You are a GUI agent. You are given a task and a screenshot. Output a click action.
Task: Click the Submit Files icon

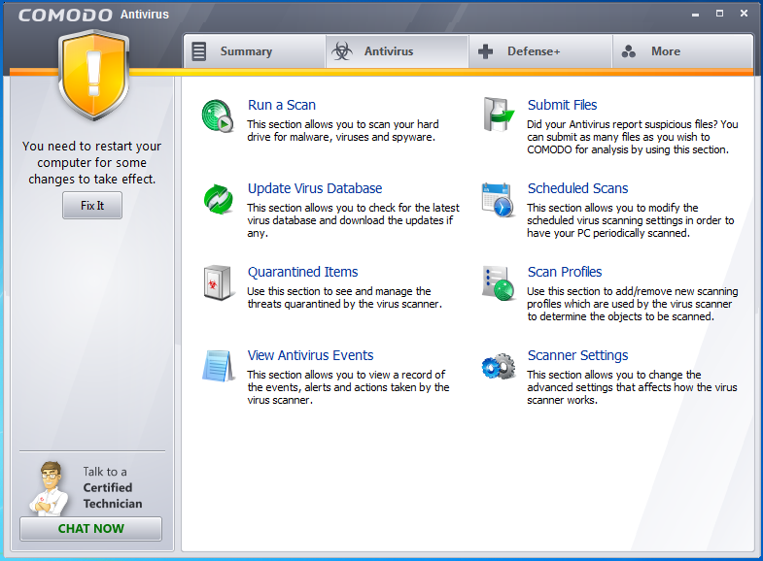pyautogui.click(x=499, y=115)
